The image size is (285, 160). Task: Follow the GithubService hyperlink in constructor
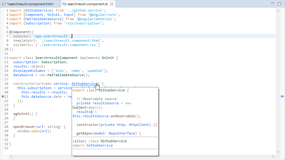(85, 84)
